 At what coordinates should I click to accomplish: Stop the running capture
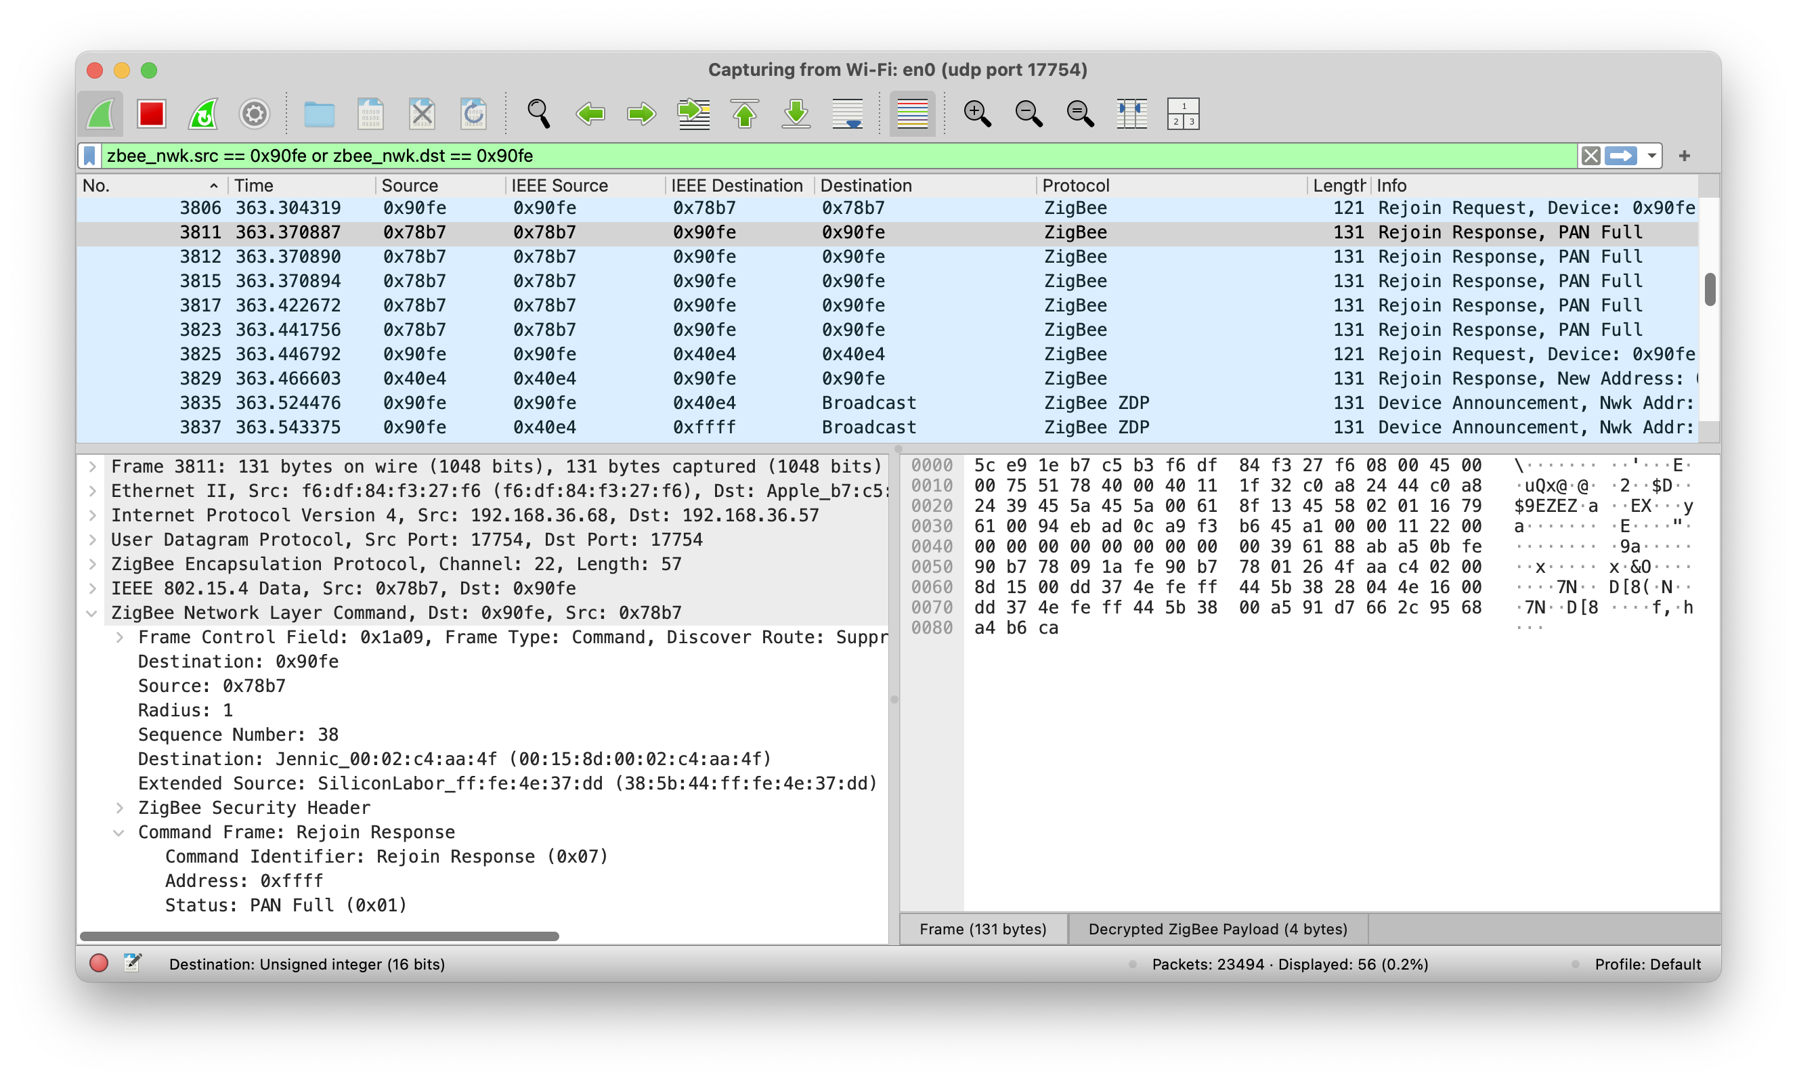[152, 114]
